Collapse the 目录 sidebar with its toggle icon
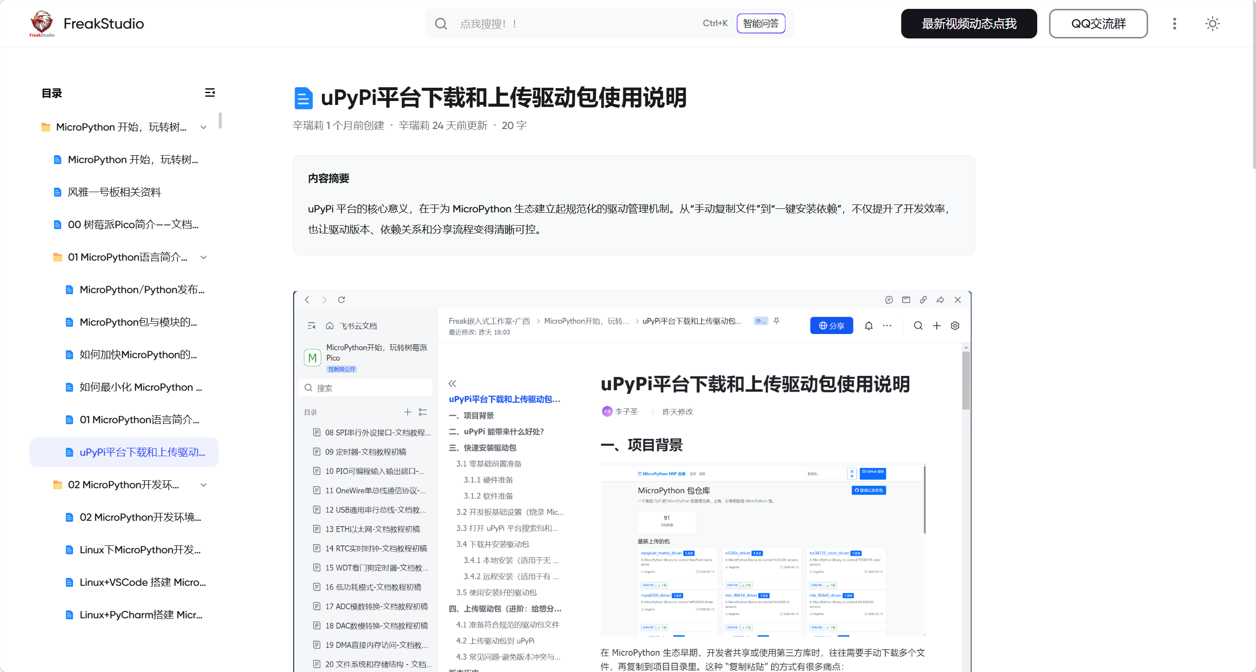Viewport: 1256px width, 672px height. point(210,93)
